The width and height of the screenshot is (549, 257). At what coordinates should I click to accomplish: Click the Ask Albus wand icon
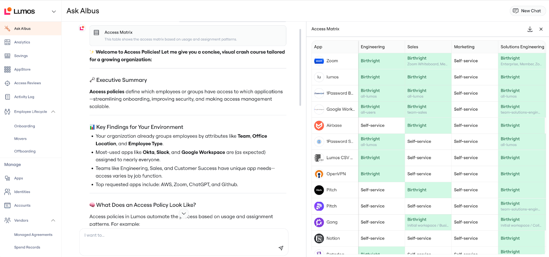pyautogui.click(x=8, y=28)
